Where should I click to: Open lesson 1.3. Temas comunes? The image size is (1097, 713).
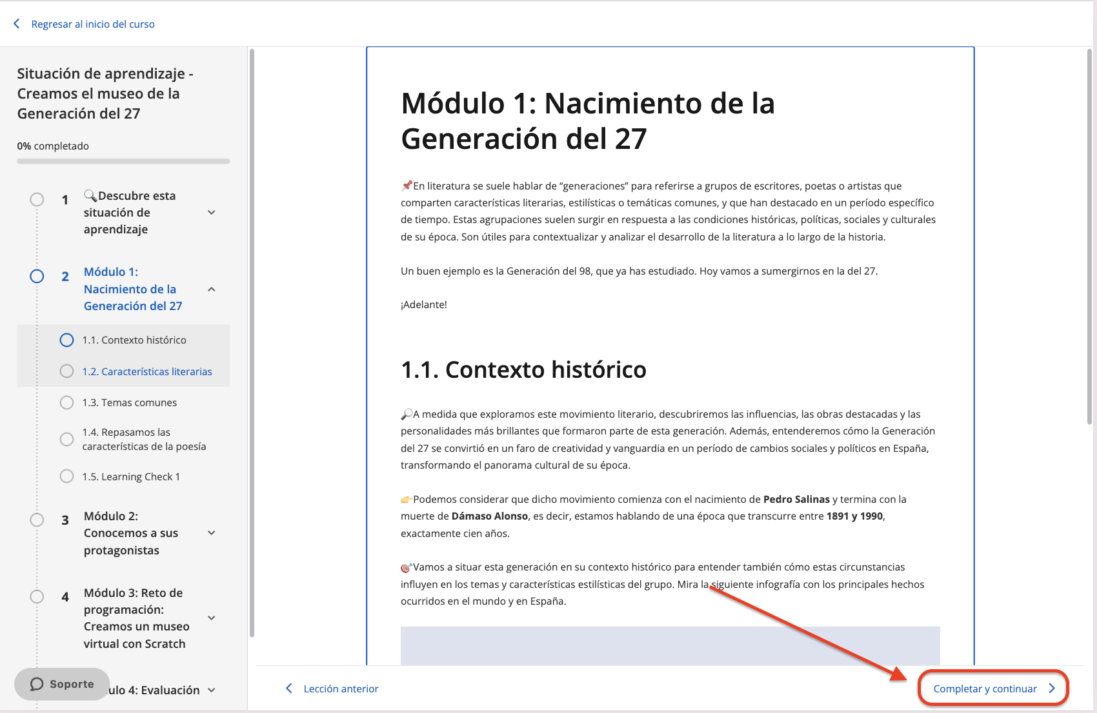click(130, 402)
